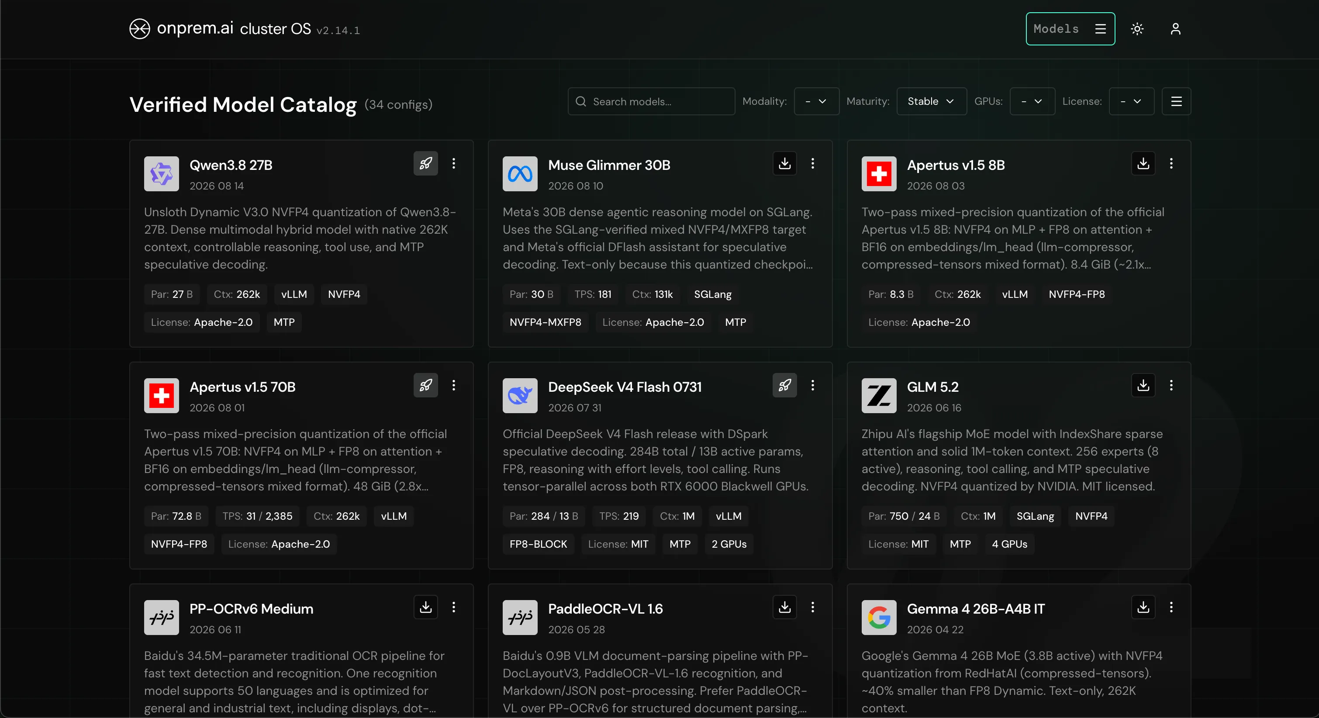This screenshot has height=718, width=1319.
Task: Open more options for PaddleOCR-VL 1.6
Action: point(813,607)
